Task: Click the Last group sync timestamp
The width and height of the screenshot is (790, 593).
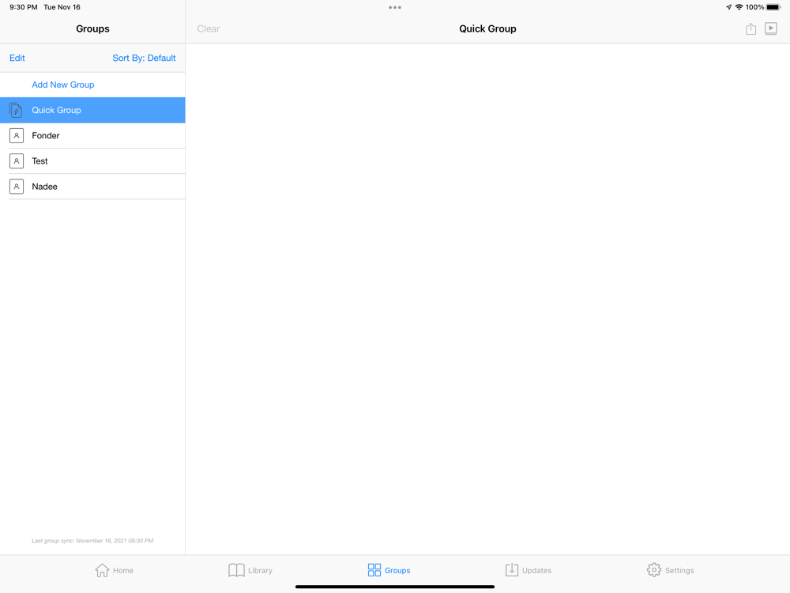Action: pos(92,541)
